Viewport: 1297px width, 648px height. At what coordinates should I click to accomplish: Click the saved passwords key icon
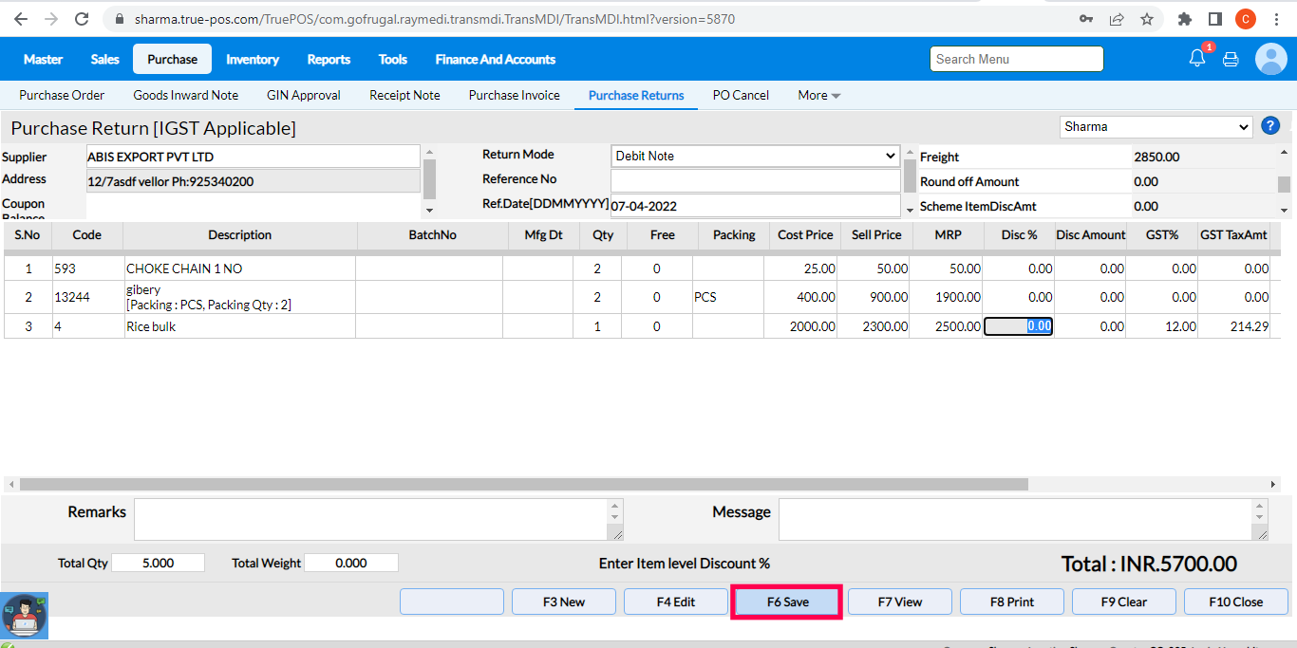[1085, 19]
